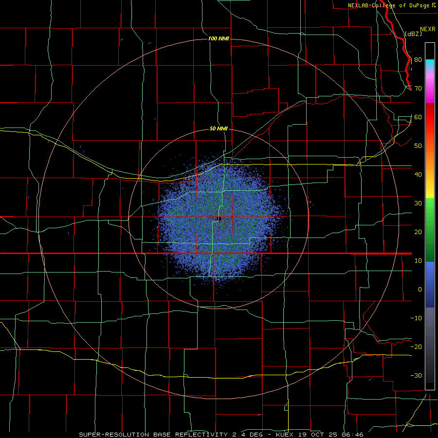This screenshot has height=438, width=438.
Task: Click the 70 value on dBZ scale
Action: [418, 89]
